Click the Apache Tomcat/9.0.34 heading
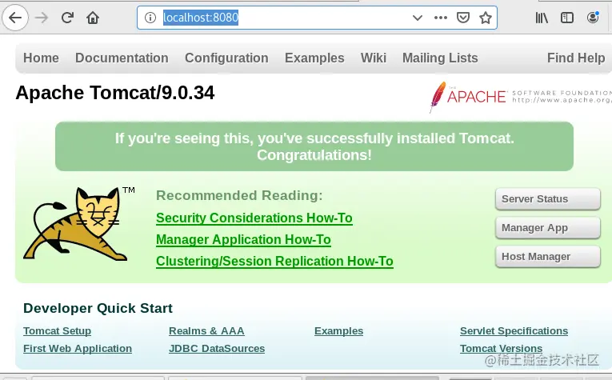The width and height of the screenshot is (612, 380). point(114,93)
